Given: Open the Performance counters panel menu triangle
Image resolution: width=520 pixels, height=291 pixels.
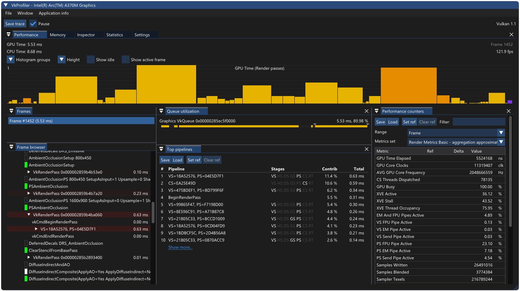Looking at the screenshot, I should [x=377, y=111].
